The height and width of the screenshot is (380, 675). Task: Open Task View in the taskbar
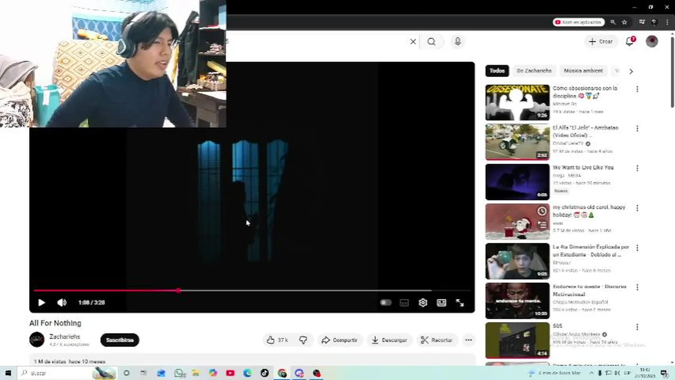coord(144,373)
